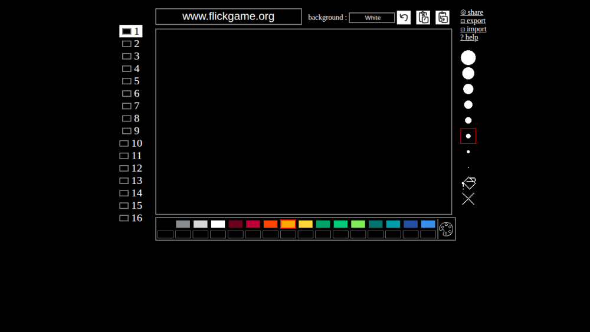Open the import link
The width and height of the screenshot is (590, 332).
[473, 29]
